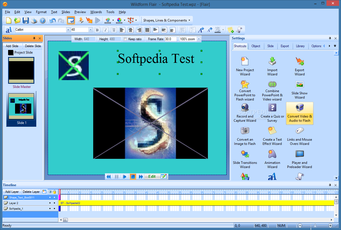Viewport: 341px width, 230px height.
Task: Expand Shapes, Lines & Components dropdown
Action: click(189, 20)
